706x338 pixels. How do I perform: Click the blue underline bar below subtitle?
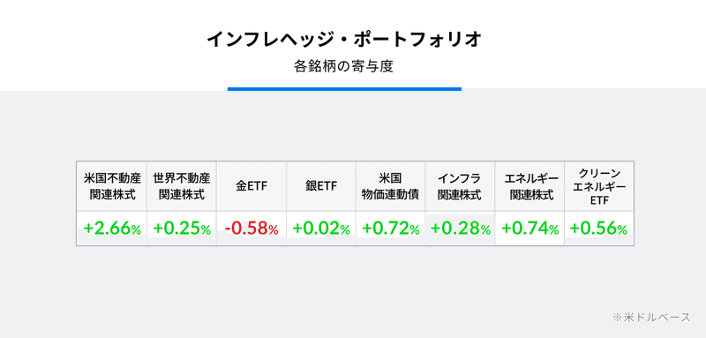coord(344,88)
